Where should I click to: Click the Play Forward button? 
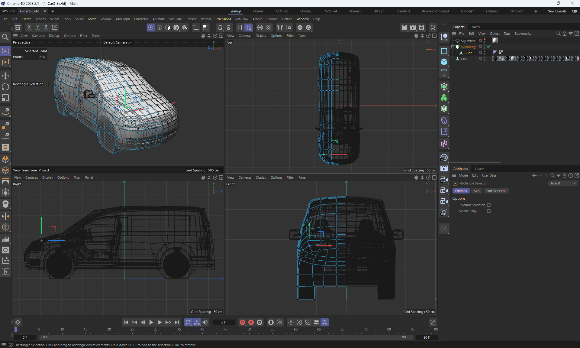[x=151, y=322]
